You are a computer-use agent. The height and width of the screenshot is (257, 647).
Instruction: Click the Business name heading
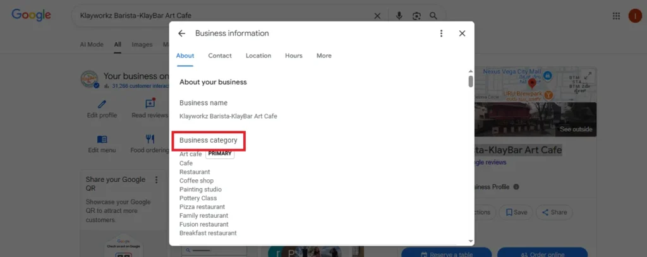pos(203,103)
